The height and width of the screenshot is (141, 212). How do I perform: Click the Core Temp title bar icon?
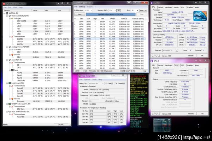click(x=80, y=76)
